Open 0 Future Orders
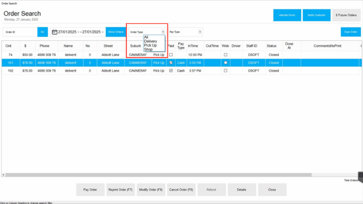Screen dimensions: 363x204 tap(346, 15)
